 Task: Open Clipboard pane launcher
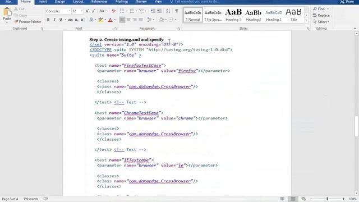(x=42, y=29)
